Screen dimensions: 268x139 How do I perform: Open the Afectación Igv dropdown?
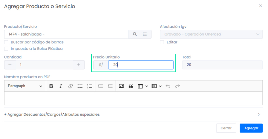[211, 34]
